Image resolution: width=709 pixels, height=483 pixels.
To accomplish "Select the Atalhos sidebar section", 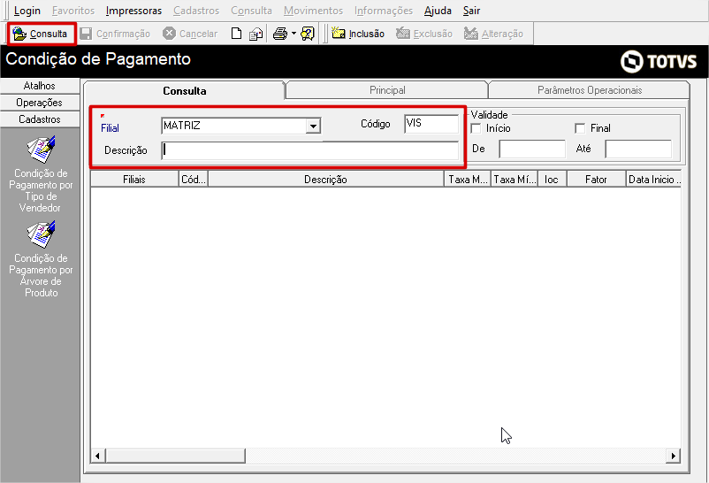I will [x=40, y=86].
